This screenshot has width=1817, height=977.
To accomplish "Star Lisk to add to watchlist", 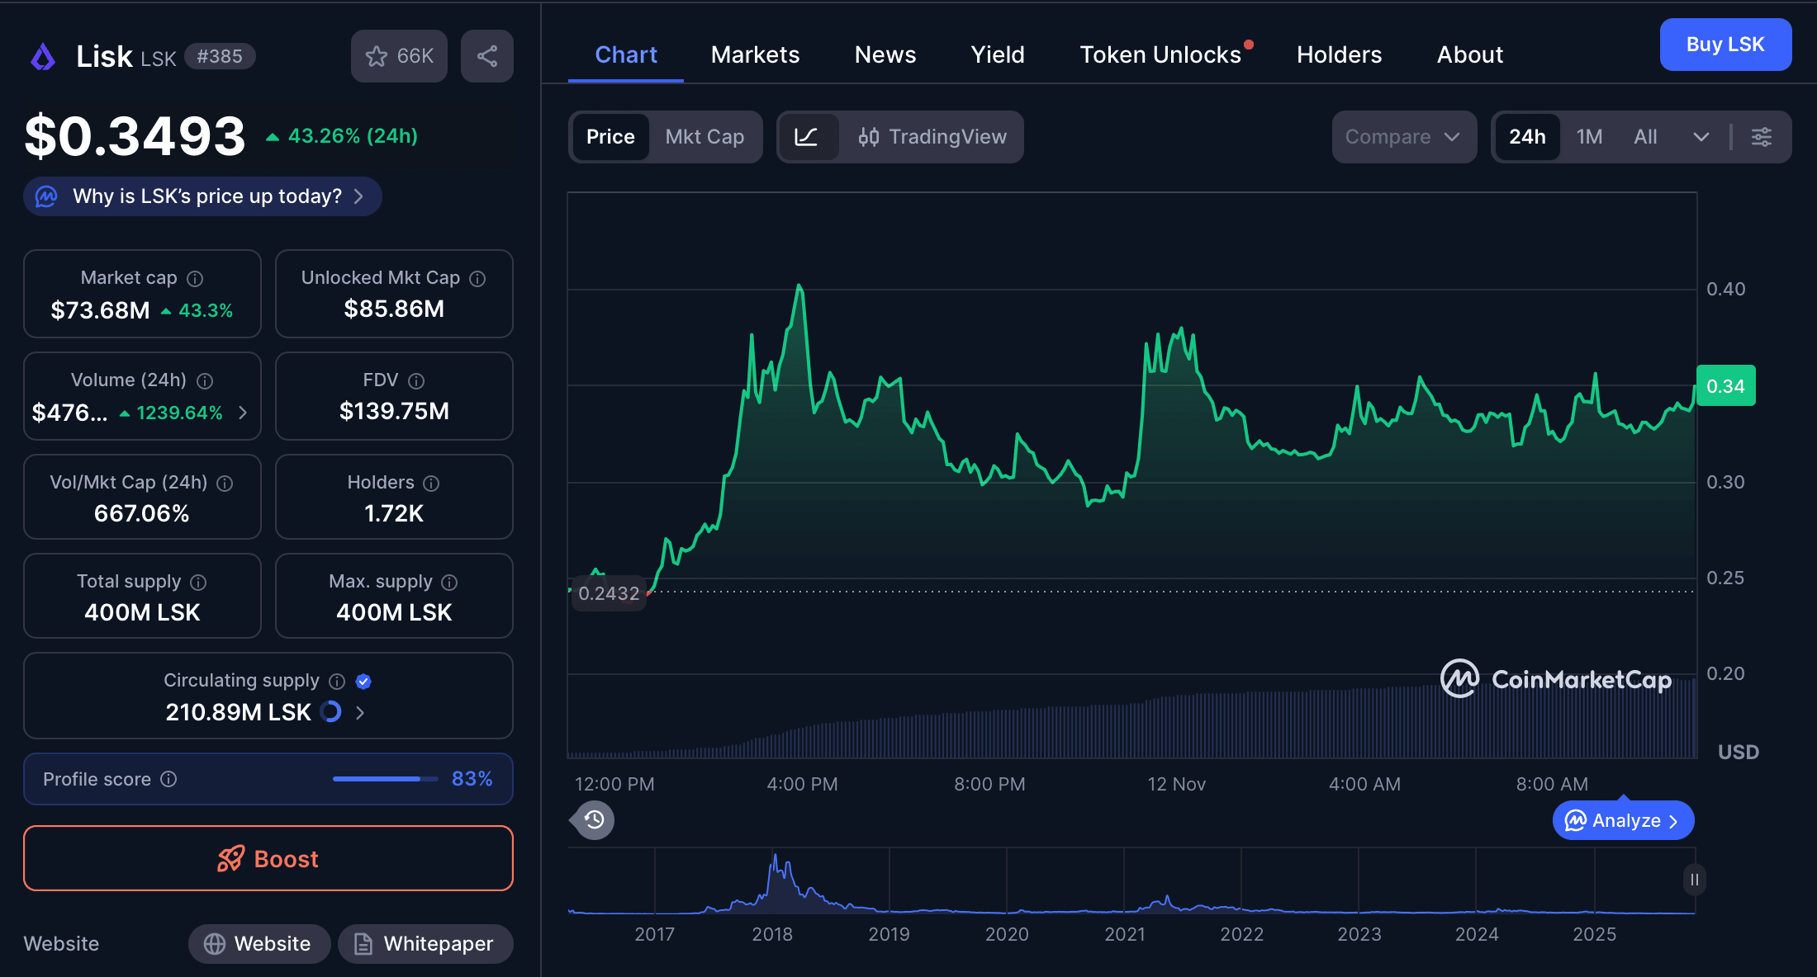I will click(377, 55).
